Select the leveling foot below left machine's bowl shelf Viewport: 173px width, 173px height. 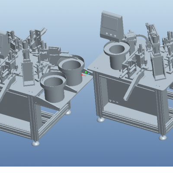tap(68, 112)
